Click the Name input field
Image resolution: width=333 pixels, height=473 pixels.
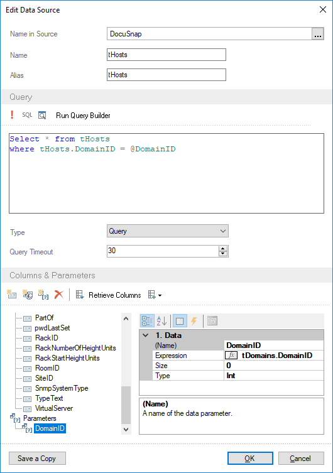[166, 55]
